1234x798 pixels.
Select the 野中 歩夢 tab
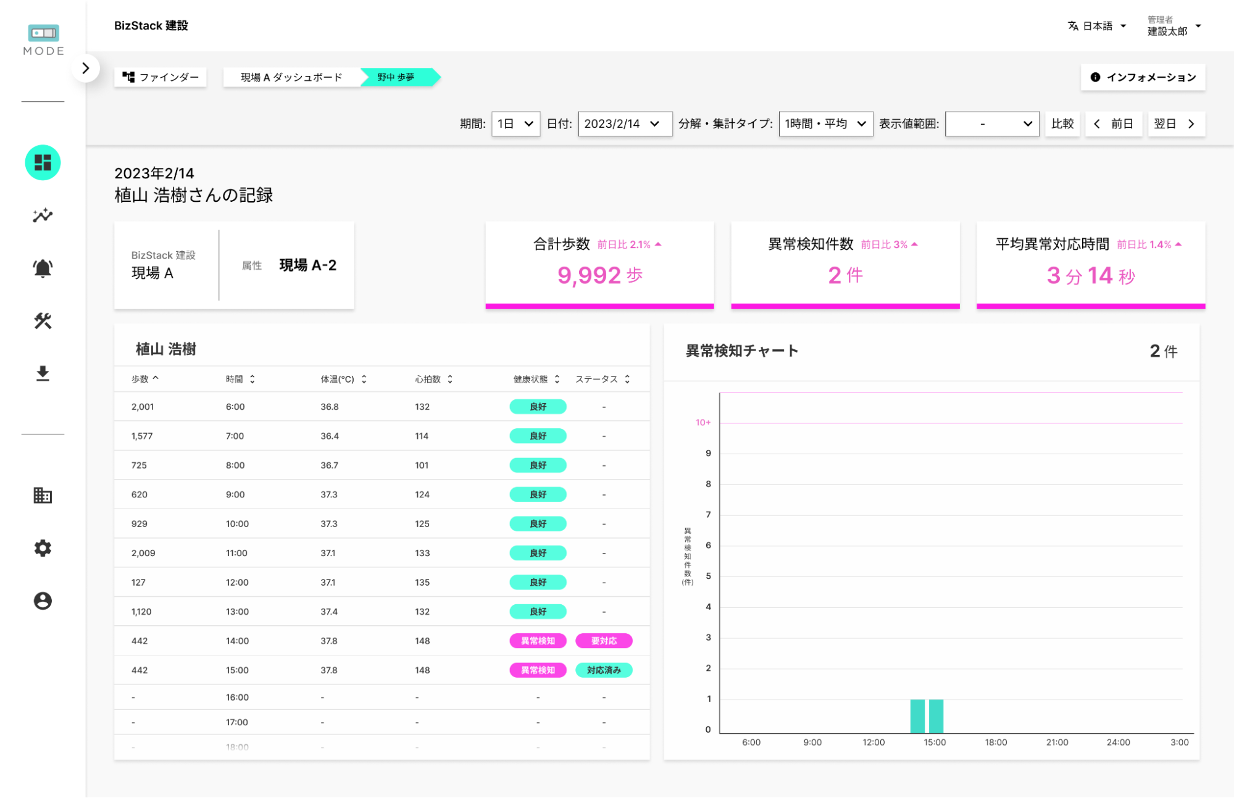[x=397, y=77]
